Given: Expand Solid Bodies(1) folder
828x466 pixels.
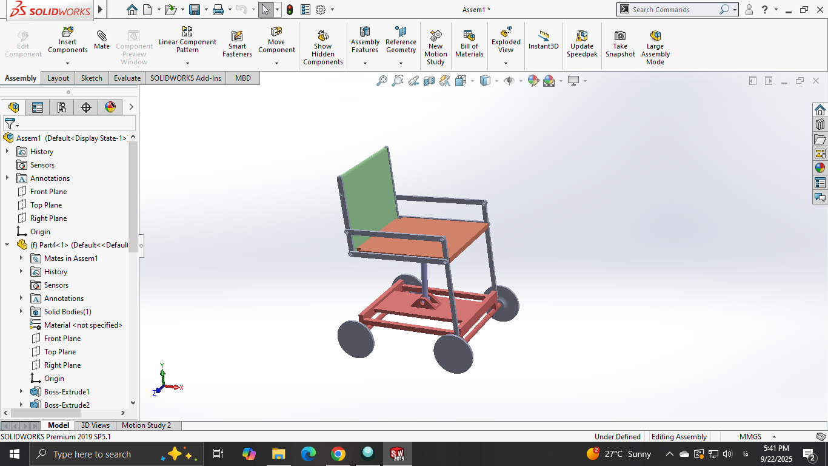Looking at the screenshot, I should coord(21,311).
